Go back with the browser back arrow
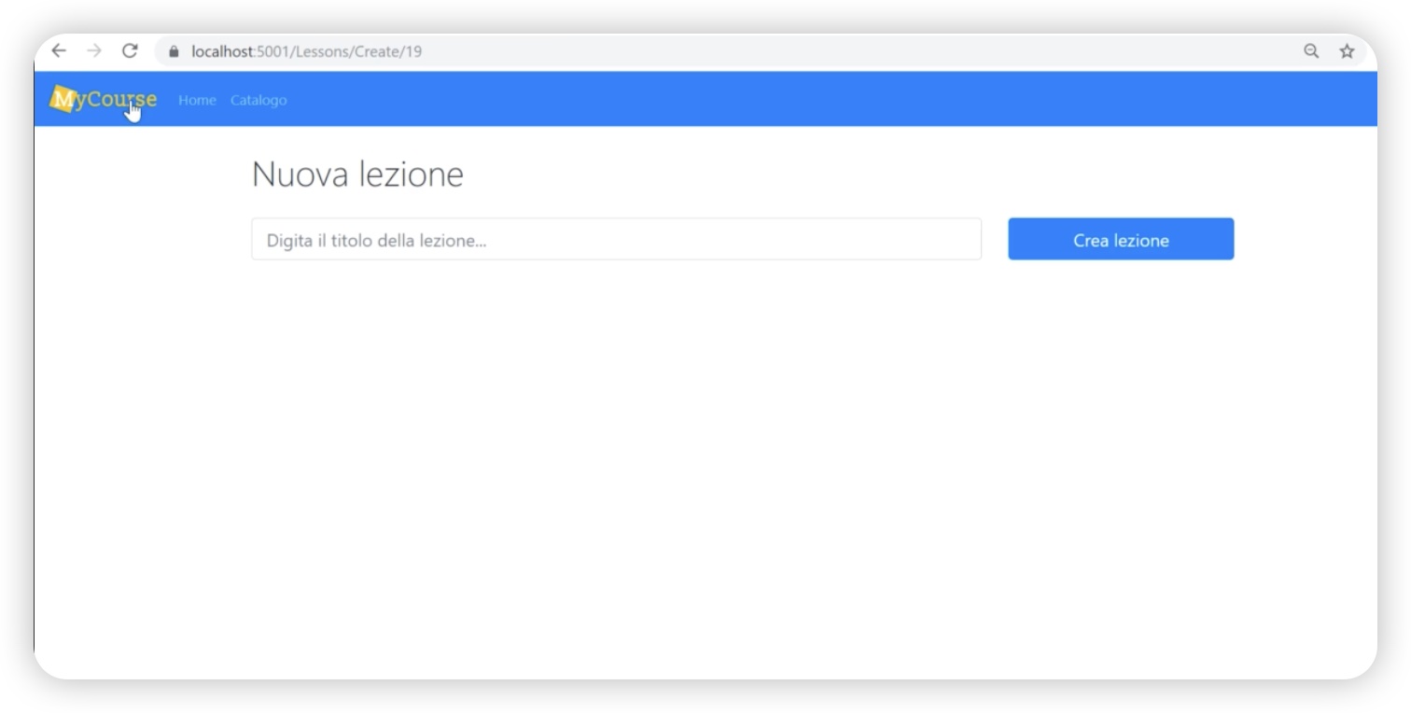 59,51
